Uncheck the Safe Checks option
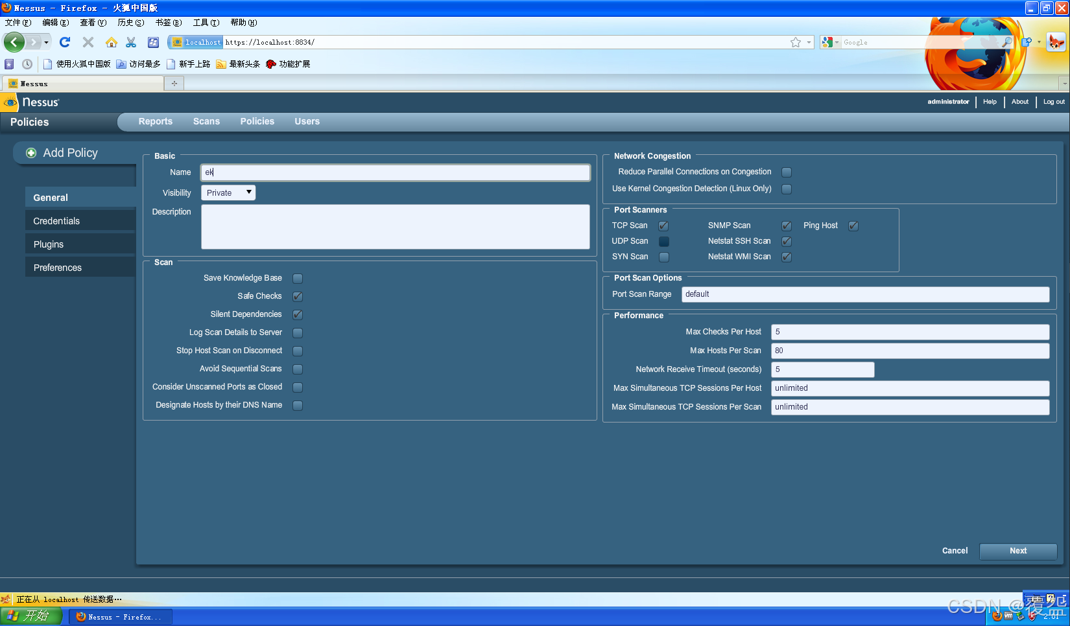Image resolution: width=1070 pixels, height=626 pixels. [x=298, y=297]
